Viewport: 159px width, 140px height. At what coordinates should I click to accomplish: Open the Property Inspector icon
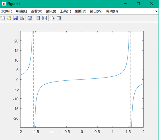pyautogui.click(x=59, y=18)
